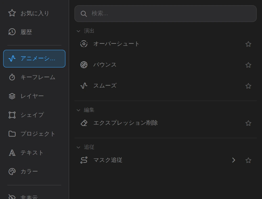Select the キーフレーム stopwatch icon
Viewport: 262px width, 199px height.
click(12, 77)
